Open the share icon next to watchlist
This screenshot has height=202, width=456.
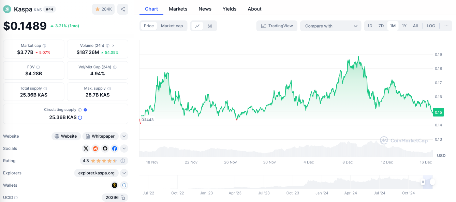click(x=123, y=9)
